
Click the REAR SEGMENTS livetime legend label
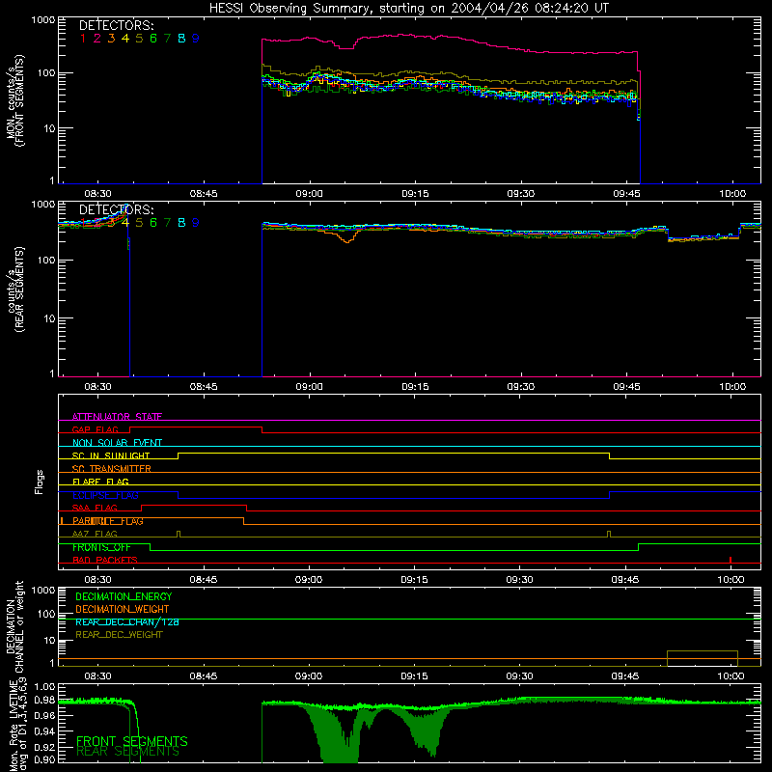pyautogui.click(x=127, y=752)
